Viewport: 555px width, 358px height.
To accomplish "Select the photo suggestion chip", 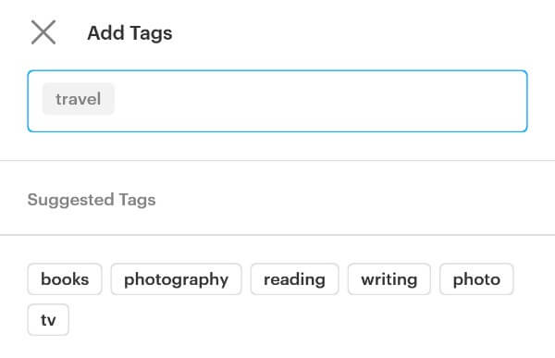I will tap(476, 279).
